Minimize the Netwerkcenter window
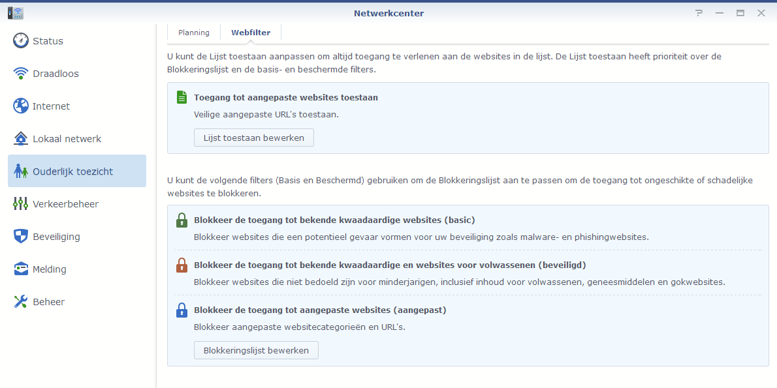This screenshot has height=388, width=777. click(719, 12)
